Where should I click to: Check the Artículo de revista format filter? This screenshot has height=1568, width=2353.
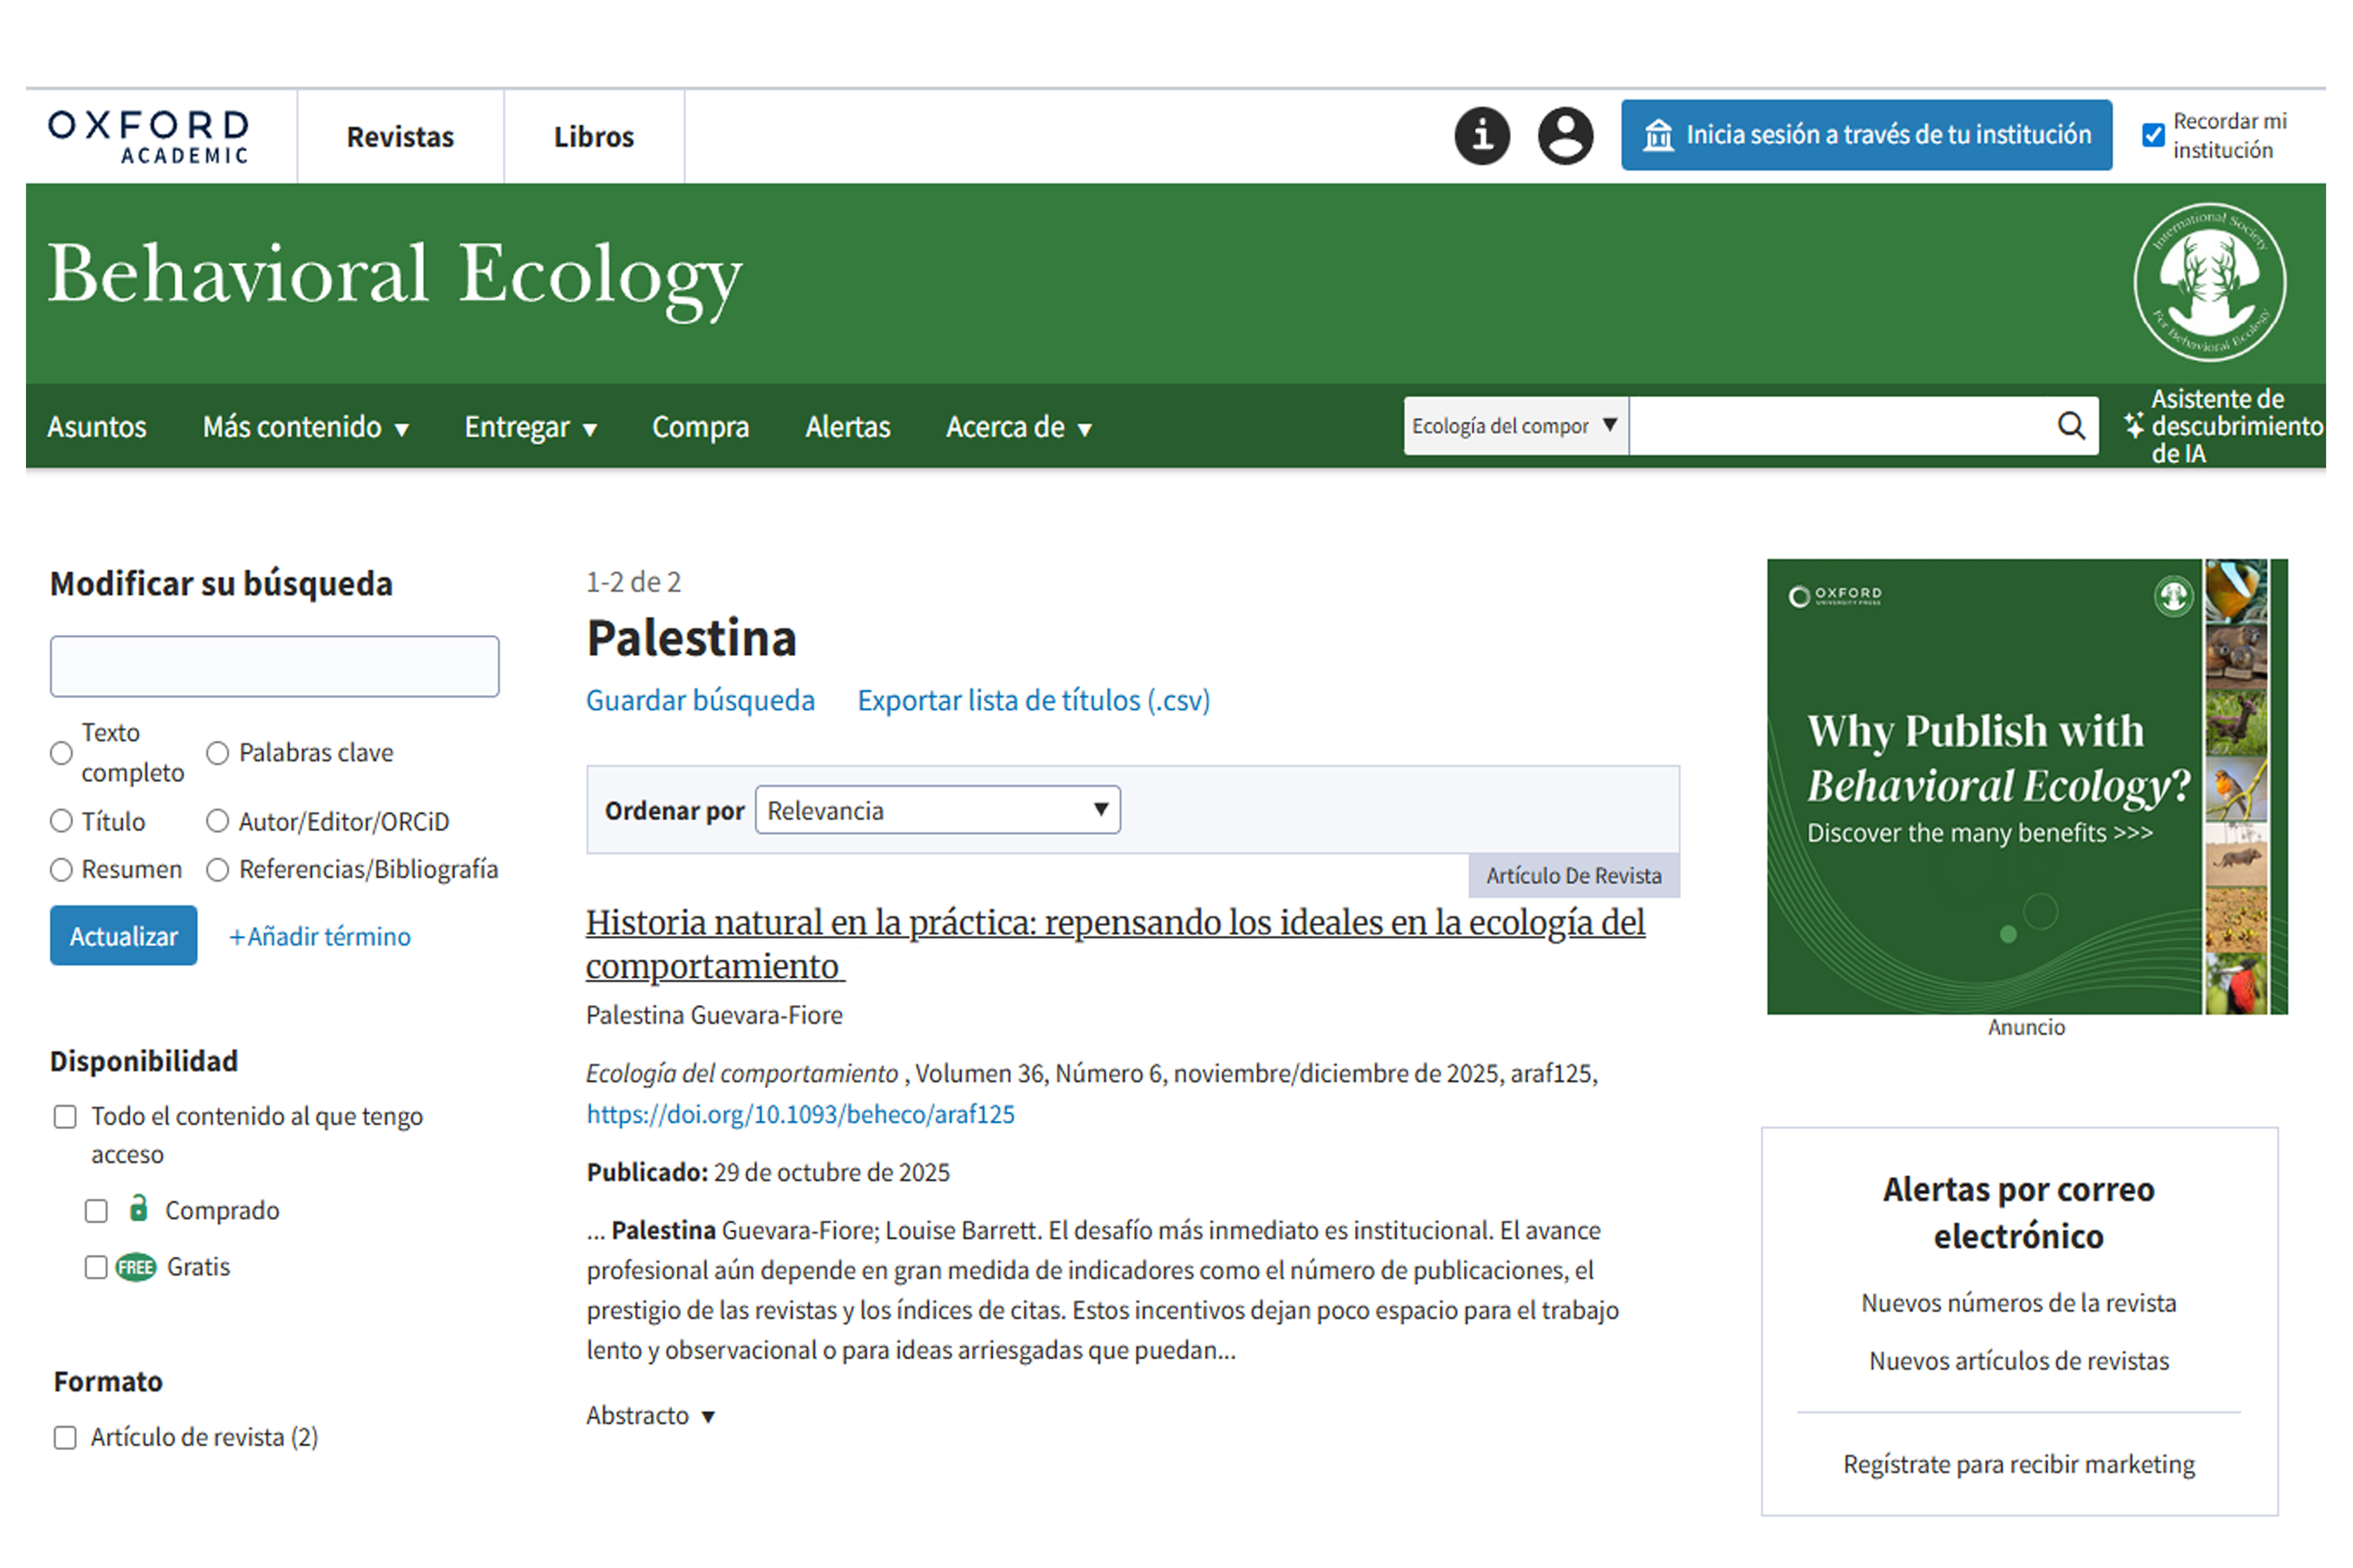point(66,1437)
